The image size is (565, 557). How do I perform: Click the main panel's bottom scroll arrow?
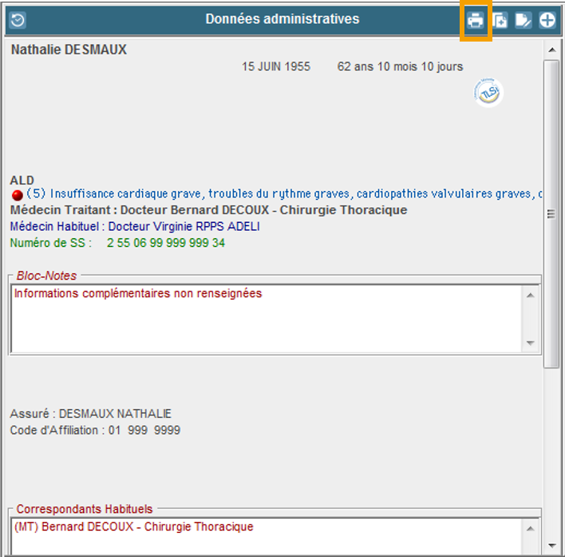(551, 547)
